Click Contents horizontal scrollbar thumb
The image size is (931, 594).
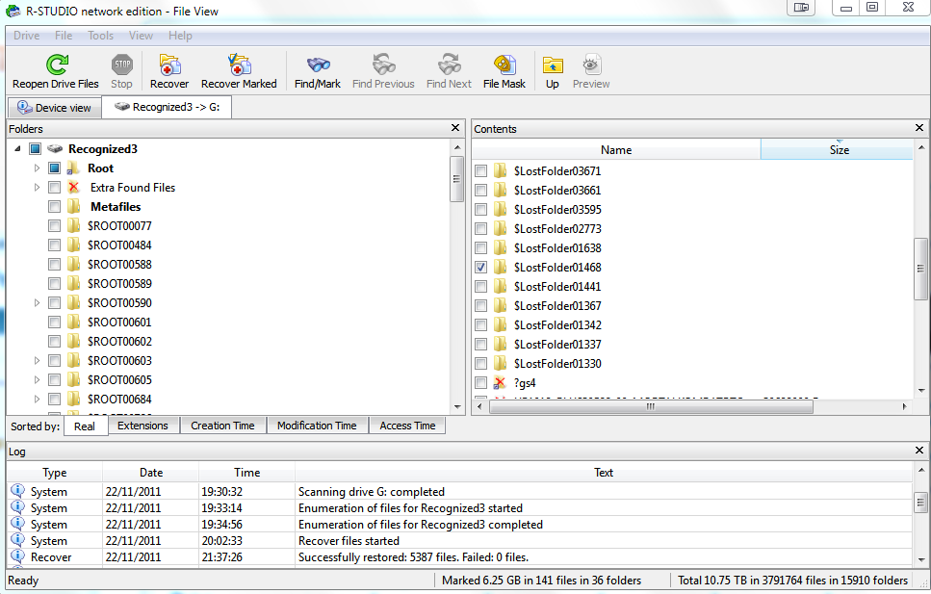651,407
